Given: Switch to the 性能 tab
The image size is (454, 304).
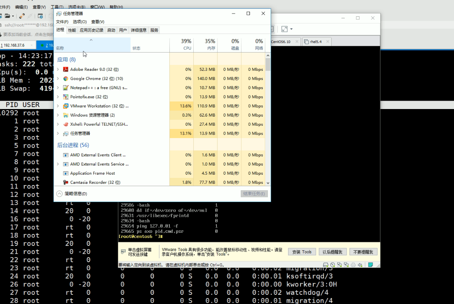Looking at the screenshot, I should point(72,30).
